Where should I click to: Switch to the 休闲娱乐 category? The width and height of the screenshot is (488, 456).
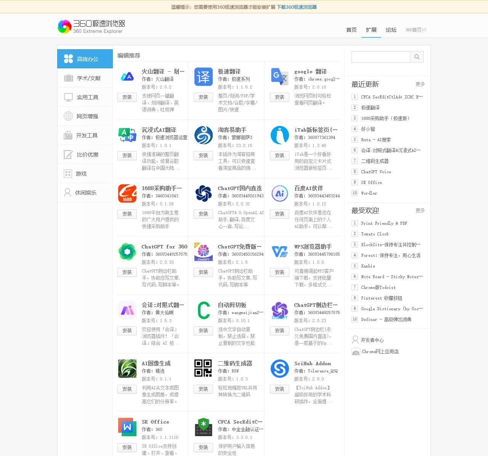tap(85, 193)
